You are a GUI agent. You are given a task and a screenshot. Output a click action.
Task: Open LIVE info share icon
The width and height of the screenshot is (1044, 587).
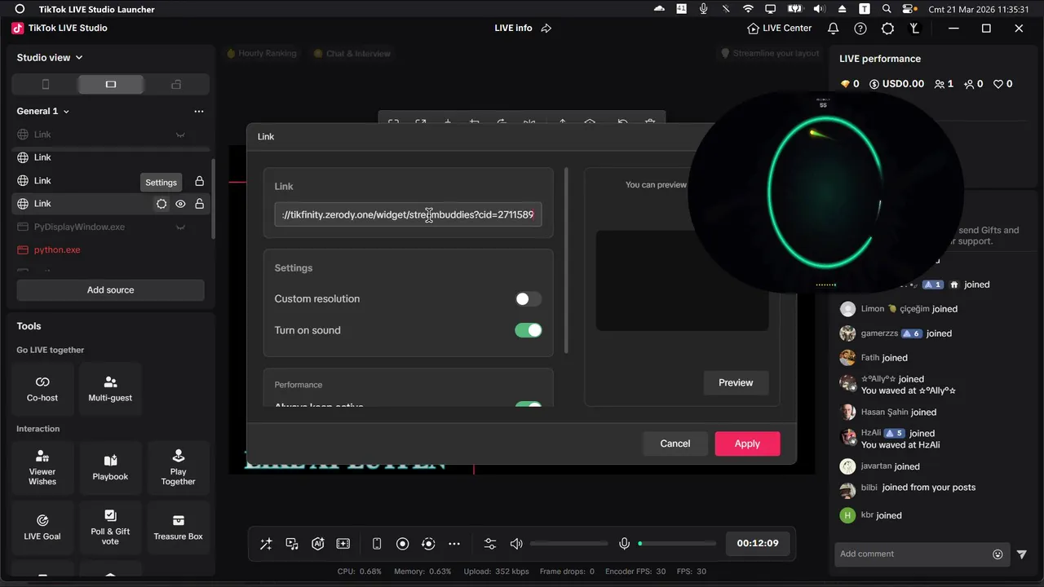(x=546, y=29)
